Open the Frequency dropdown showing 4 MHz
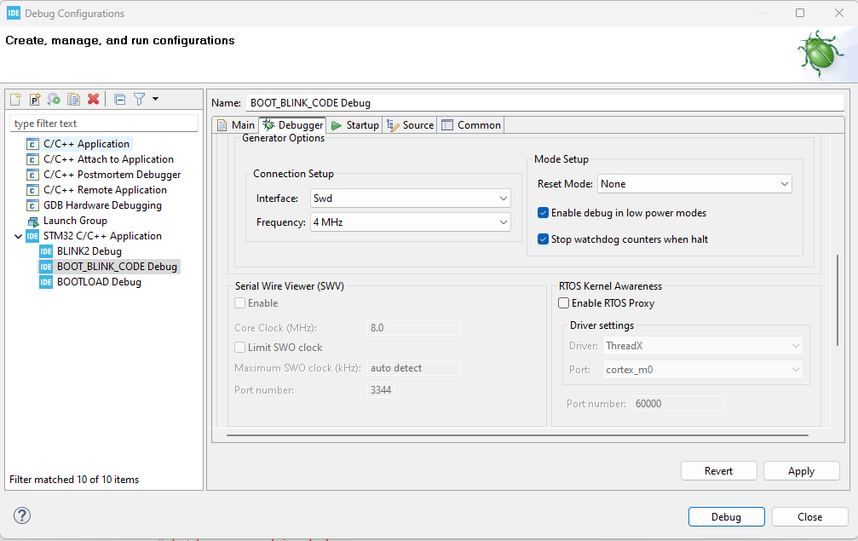 [x=410, y=222]
